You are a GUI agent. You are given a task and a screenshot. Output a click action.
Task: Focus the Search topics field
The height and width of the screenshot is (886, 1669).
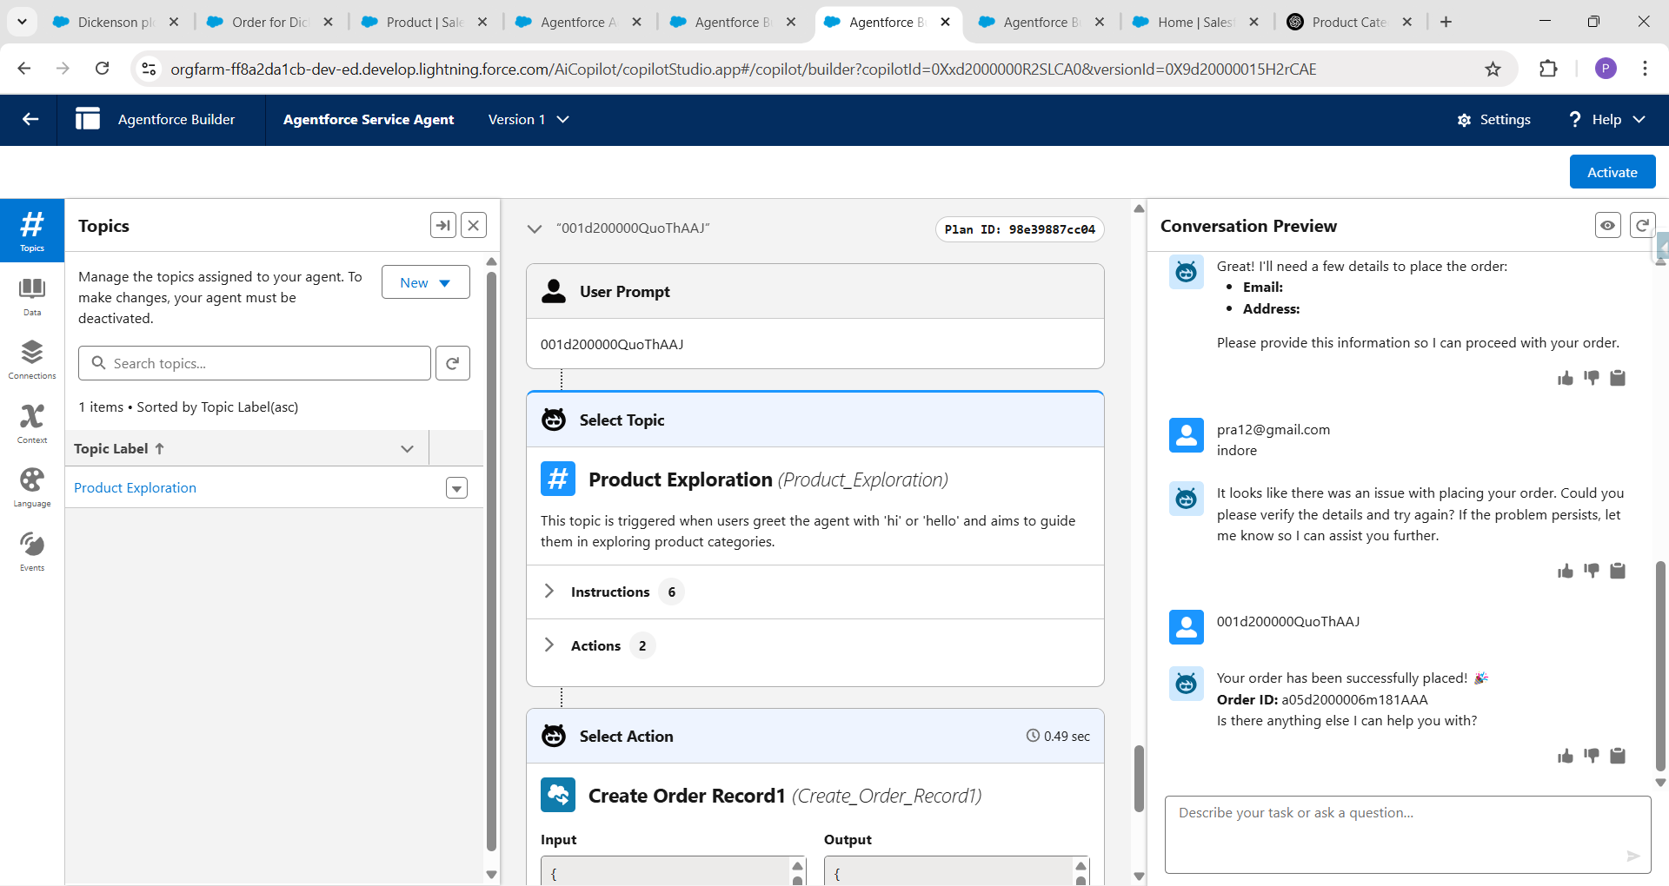255,363
